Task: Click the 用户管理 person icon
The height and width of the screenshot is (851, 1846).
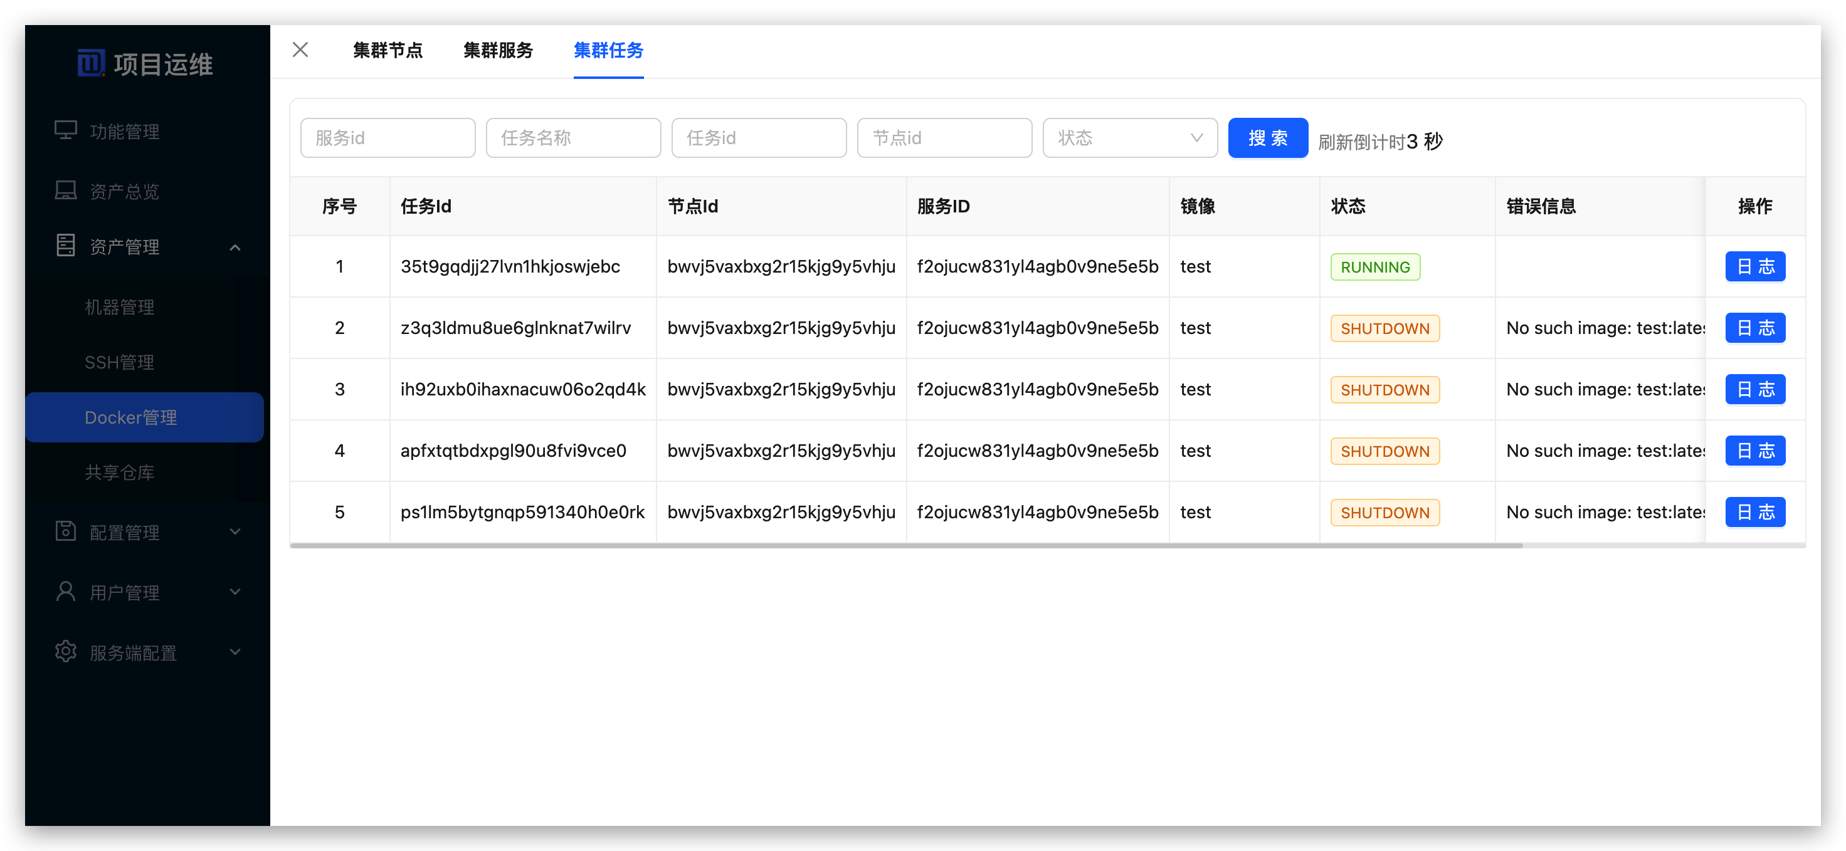Action: [x=66, y=592]
